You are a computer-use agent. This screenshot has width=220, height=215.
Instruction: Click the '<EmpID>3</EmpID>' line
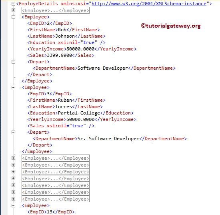click(x=50, y=94)
